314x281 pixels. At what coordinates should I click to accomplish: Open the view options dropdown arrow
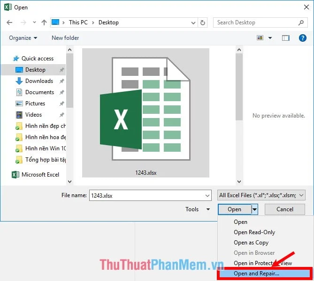tap(270, 38)
